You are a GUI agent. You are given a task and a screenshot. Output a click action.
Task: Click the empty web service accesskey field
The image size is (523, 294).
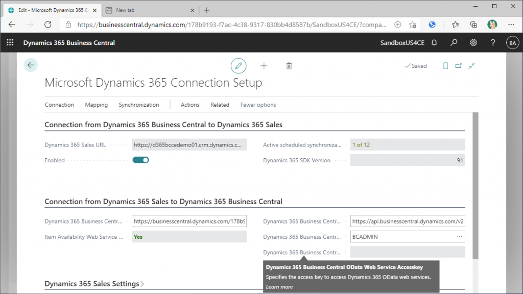(x=408, y=252)
